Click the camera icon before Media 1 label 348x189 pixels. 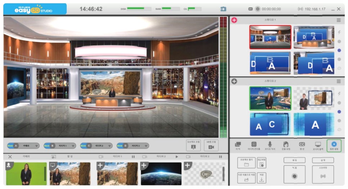(x=101, y=157)
